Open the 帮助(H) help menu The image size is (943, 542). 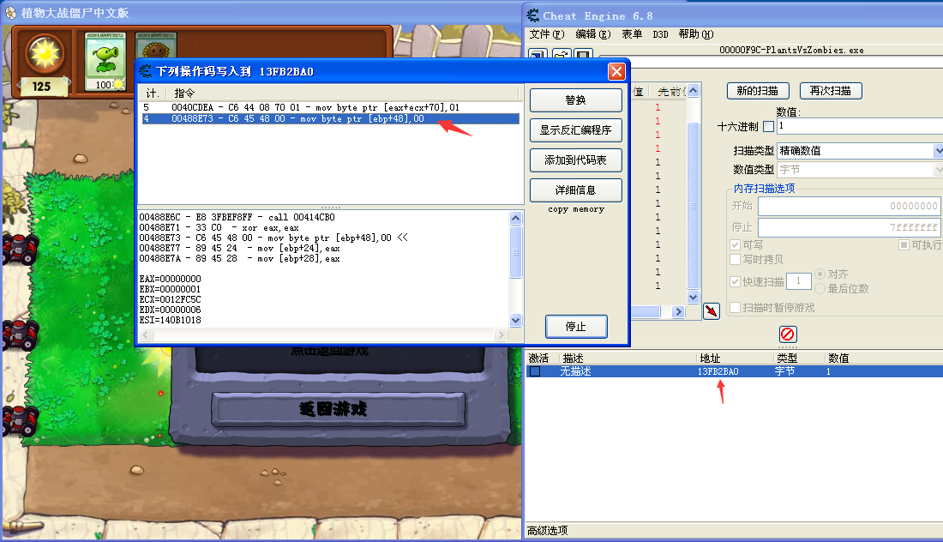coord(696,34)
